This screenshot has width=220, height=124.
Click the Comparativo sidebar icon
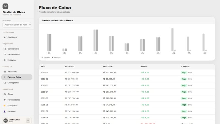[5, 49]
